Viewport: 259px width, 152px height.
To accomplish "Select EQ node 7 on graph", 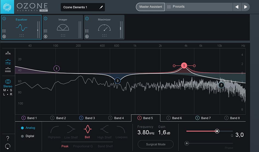I will click(x=221, y=85).
